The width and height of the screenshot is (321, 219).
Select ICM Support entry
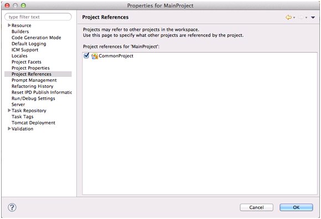coord(25,50)
